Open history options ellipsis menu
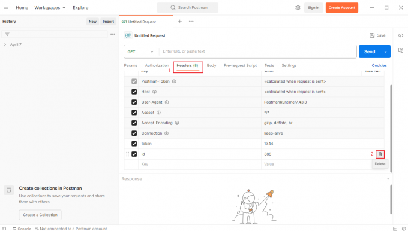 [113, 34]
